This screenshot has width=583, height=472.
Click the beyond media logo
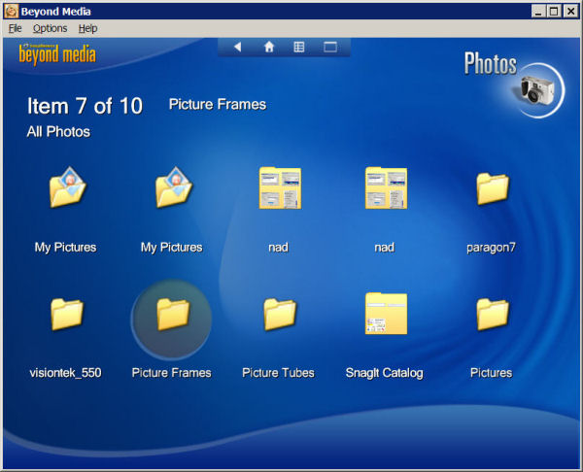[57, 54]
